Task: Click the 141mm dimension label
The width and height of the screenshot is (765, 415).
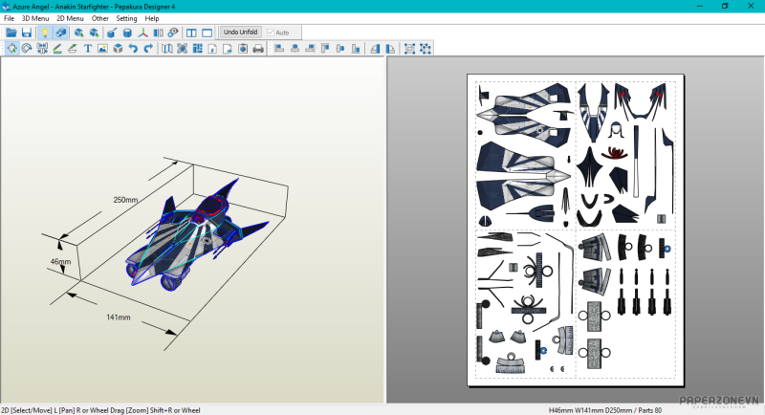Action: point(118,317)
